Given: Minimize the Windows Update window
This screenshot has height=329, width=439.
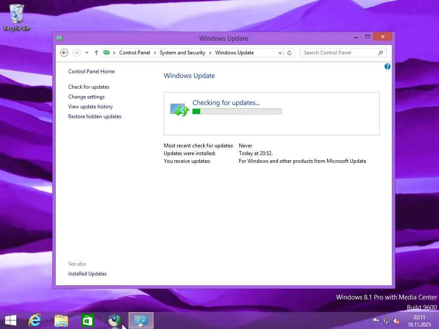Looking at the screenshot, I should (x=355, y=37).
